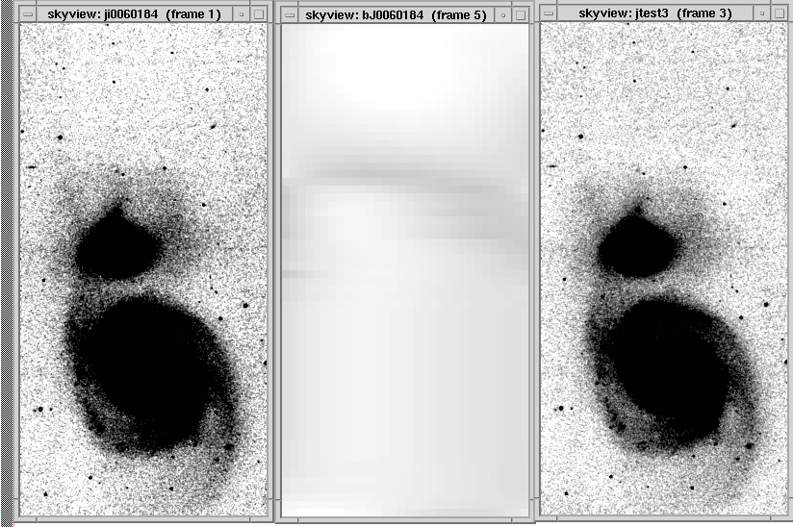Minimize the bJ0060184 frame 5 window
The image size is (793, 527).
[503, 15]
